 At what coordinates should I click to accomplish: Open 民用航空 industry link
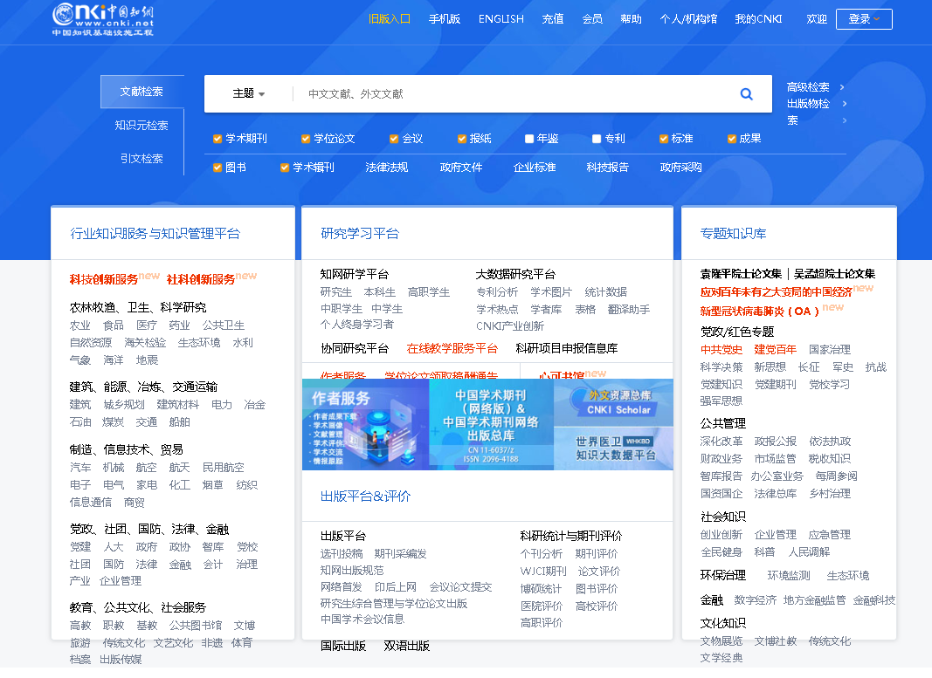tap(223, 468)
